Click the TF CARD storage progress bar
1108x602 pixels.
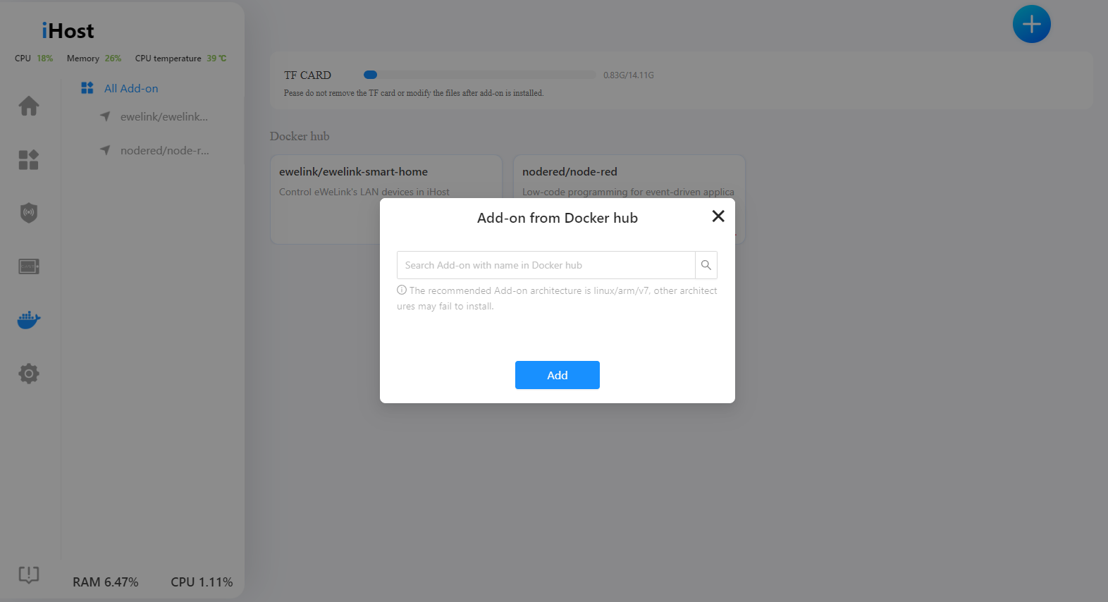(480, 75)
